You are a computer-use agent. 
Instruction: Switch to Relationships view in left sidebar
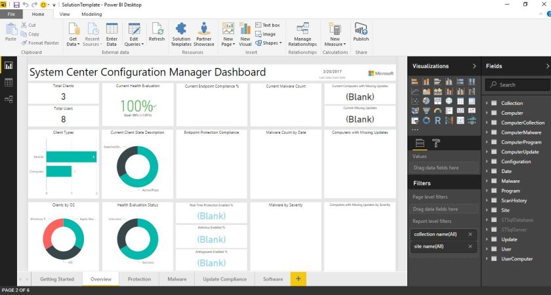click(x=9, y=99)
